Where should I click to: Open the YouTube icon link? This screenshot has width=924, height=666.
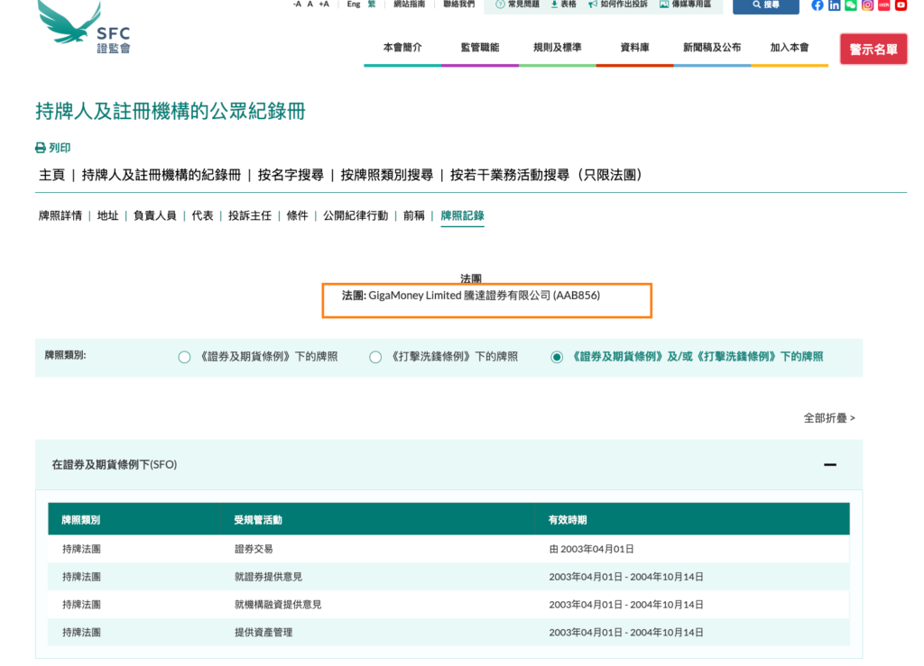[901, 5]
